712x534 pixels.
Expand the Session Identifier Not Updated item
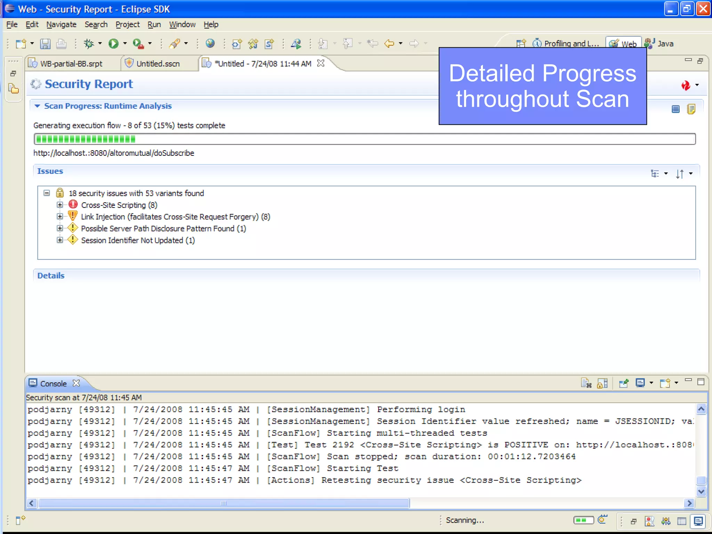(60, 240)
